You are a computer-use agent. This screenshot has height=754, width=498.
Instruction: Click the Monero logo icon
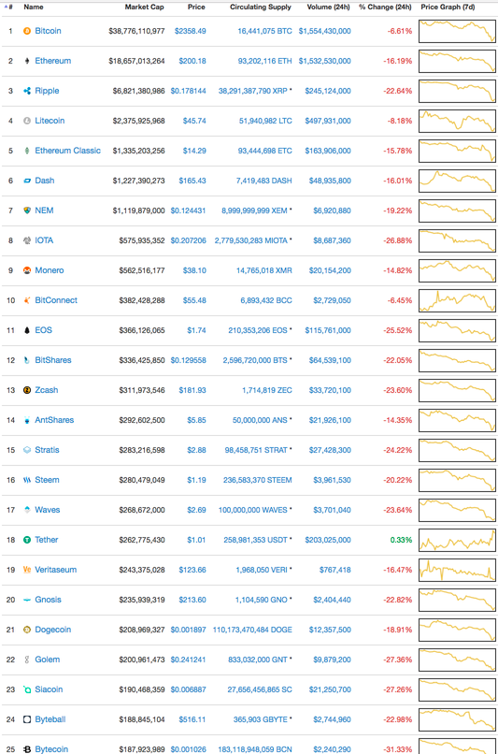tap(27, 270)
